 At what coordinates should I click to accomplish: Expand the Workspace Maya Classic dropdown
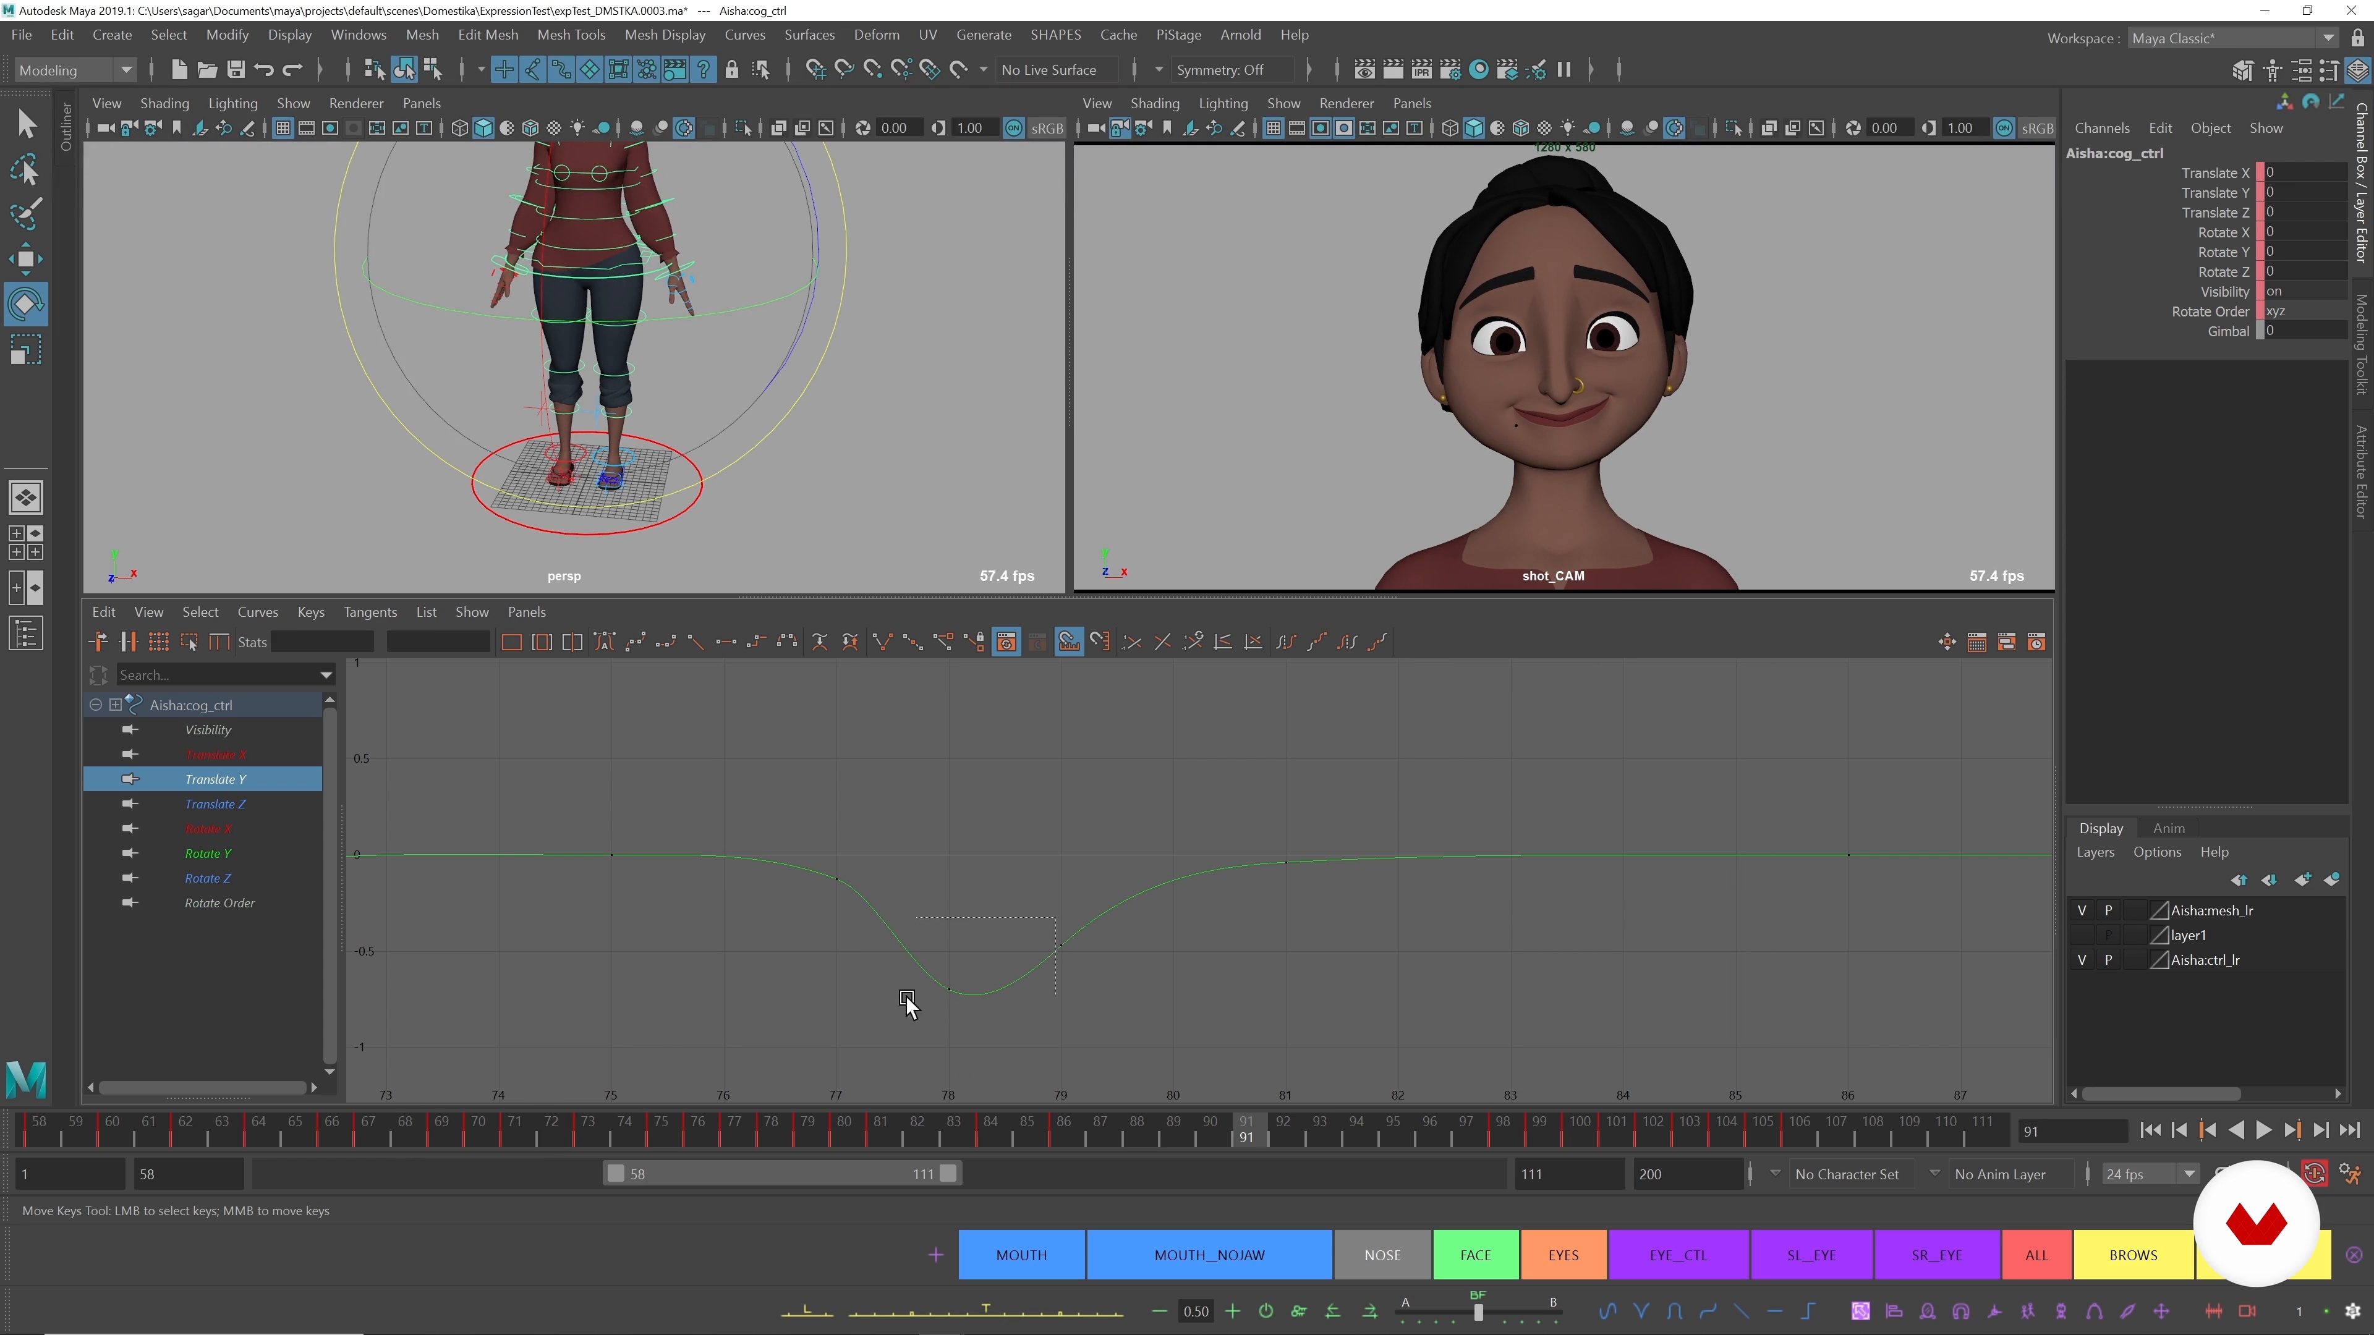(2328, 38)
